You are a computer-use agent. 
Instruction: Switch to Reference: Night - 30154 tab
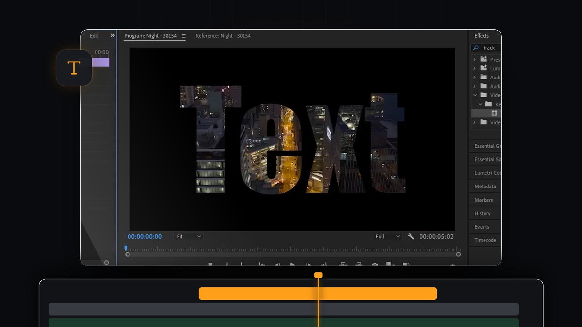(x=223, y=36)
